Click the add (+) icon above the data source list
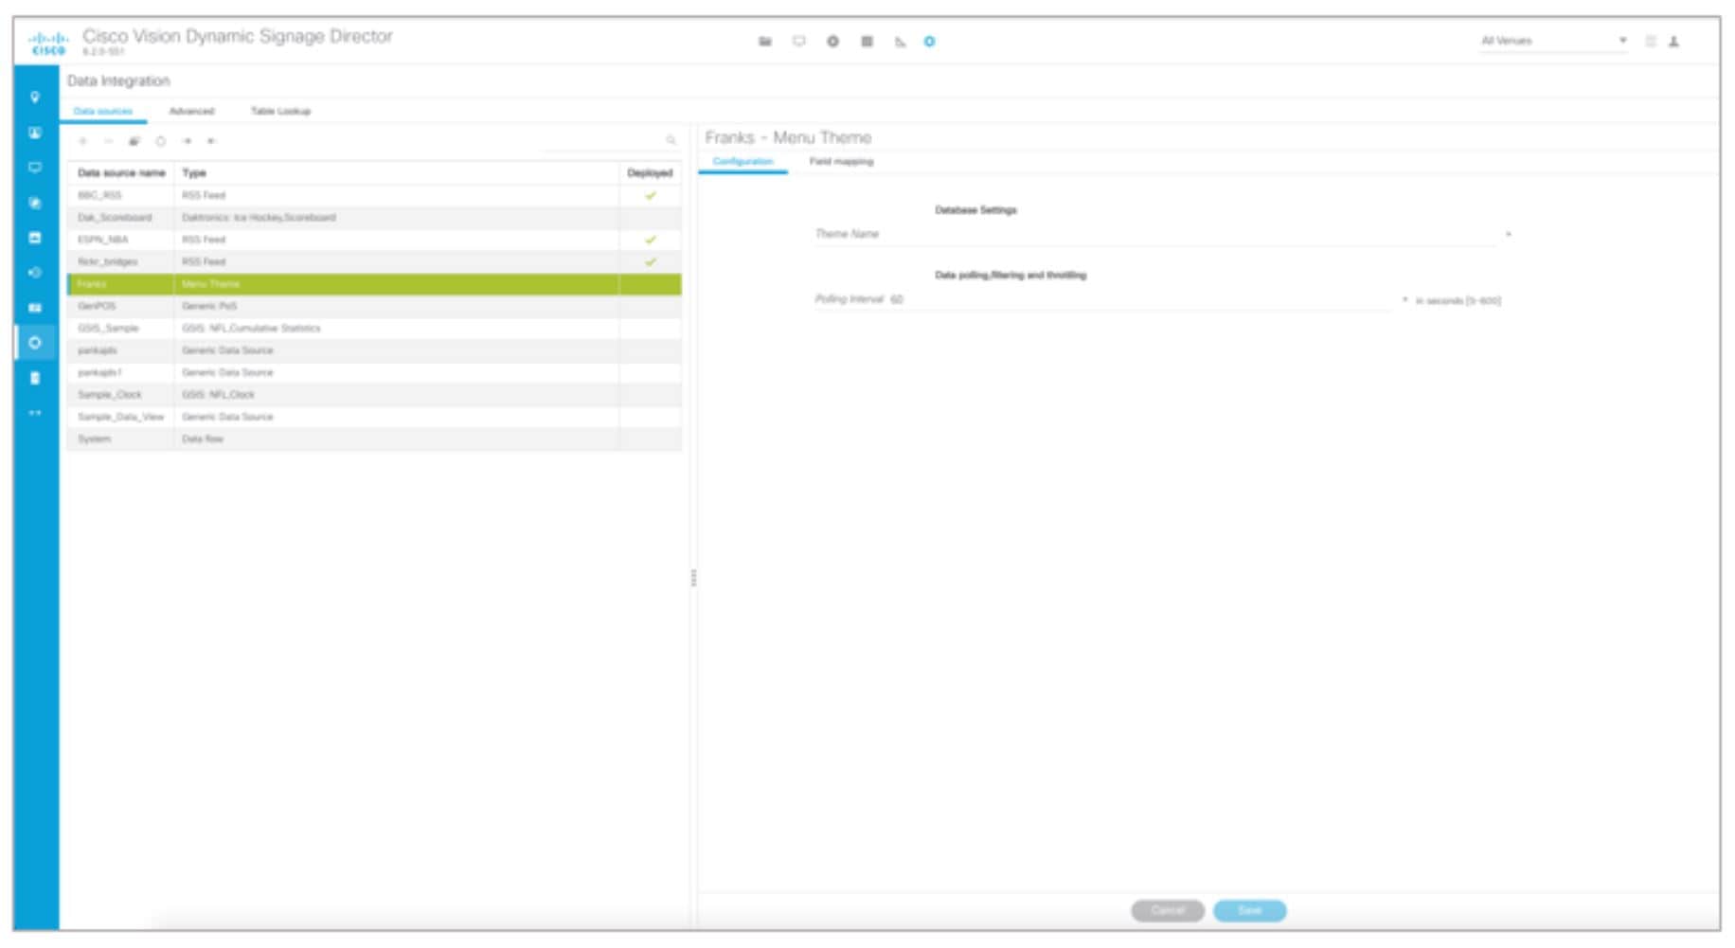 coord(83,140)
